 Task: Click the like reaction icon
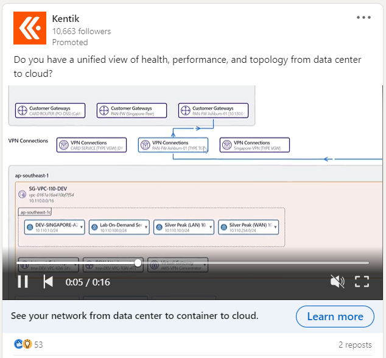(x=18, y=344)
